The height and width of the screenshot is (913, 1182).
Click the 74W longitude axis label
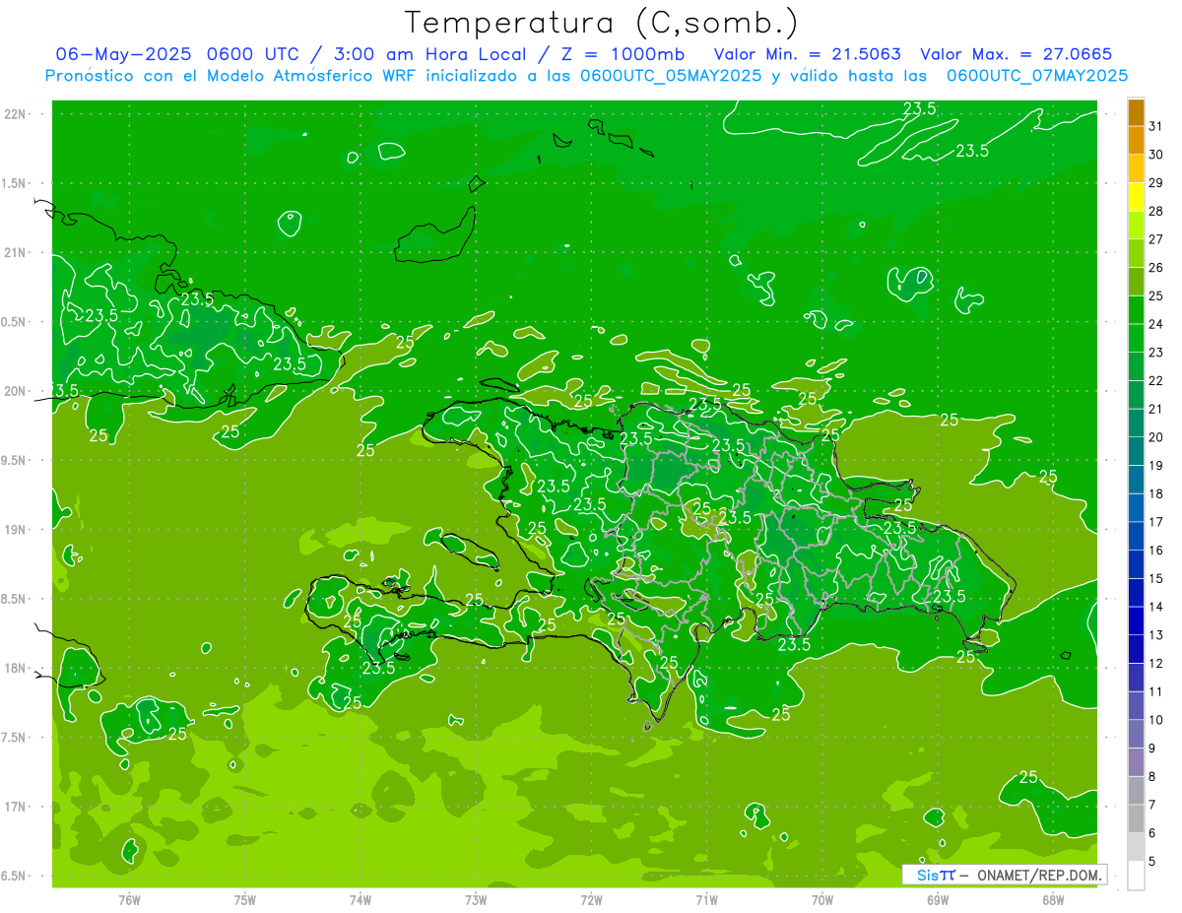point(361,900)
